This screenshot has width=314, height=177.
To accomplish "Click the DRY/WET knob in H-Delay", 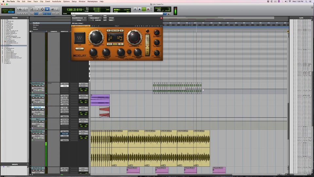I will tap(157, 32).
